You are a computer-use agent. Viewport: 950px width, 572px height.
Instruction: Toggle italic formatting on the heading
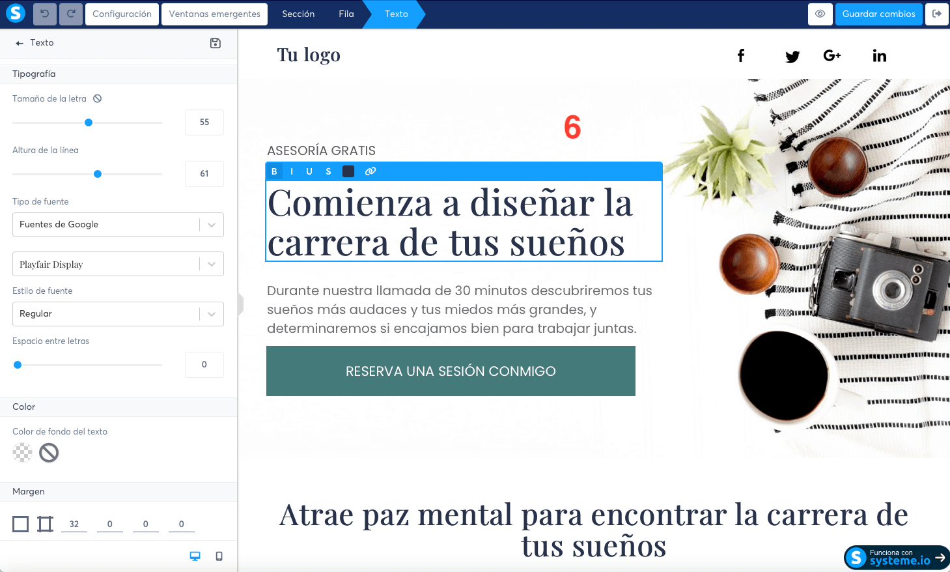pyautogui.click(x=292, y=171)
